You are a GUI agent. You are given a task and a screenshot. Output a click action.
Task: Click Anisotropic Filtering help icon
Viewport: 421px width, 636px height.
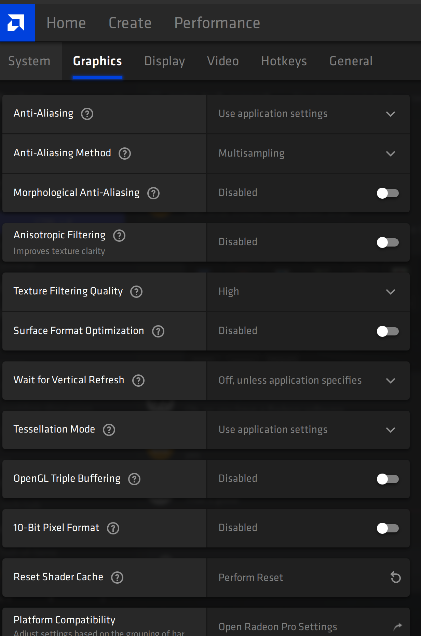[119, 236]
